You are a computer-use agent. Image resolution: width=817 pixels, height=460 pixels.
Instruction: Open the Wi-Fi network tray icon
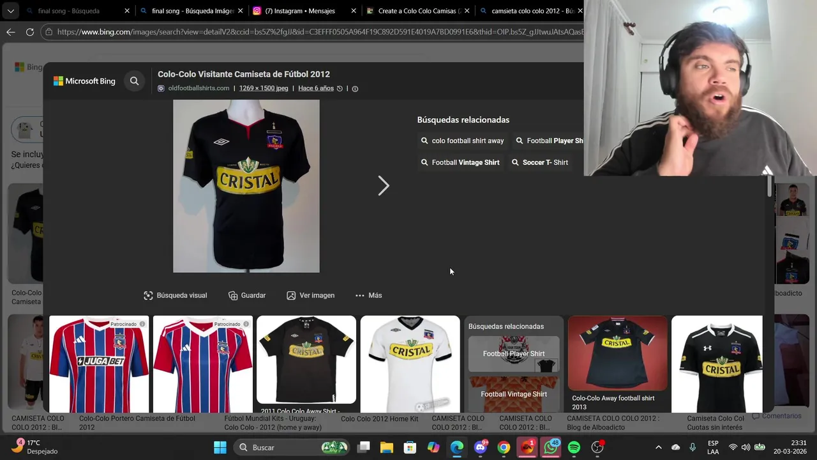point(733,447)
